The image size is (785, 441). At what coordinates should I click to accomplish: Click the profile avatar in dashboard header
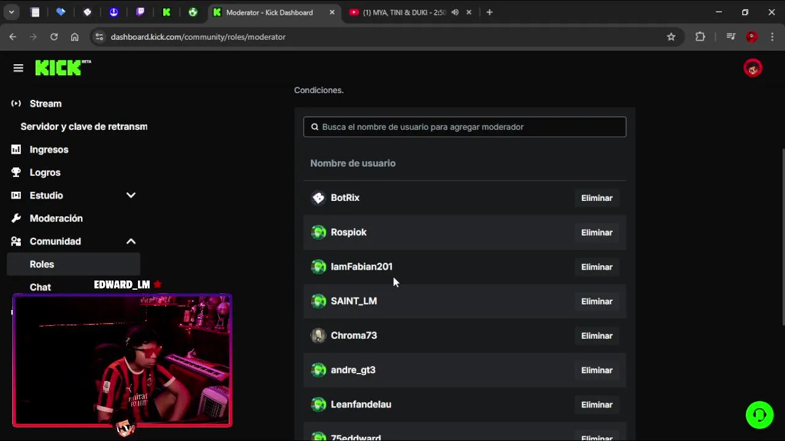tap(752, 68)
